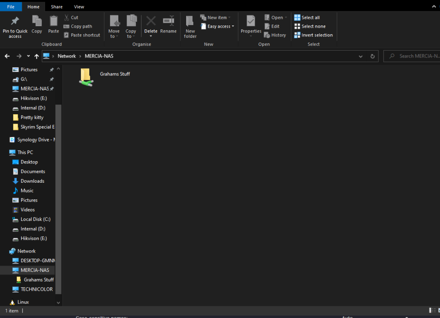Image resolution: width=440 pixels, height=318 pixels.
Task: Go forward with the forward arrow
Action: pos(19,56)
